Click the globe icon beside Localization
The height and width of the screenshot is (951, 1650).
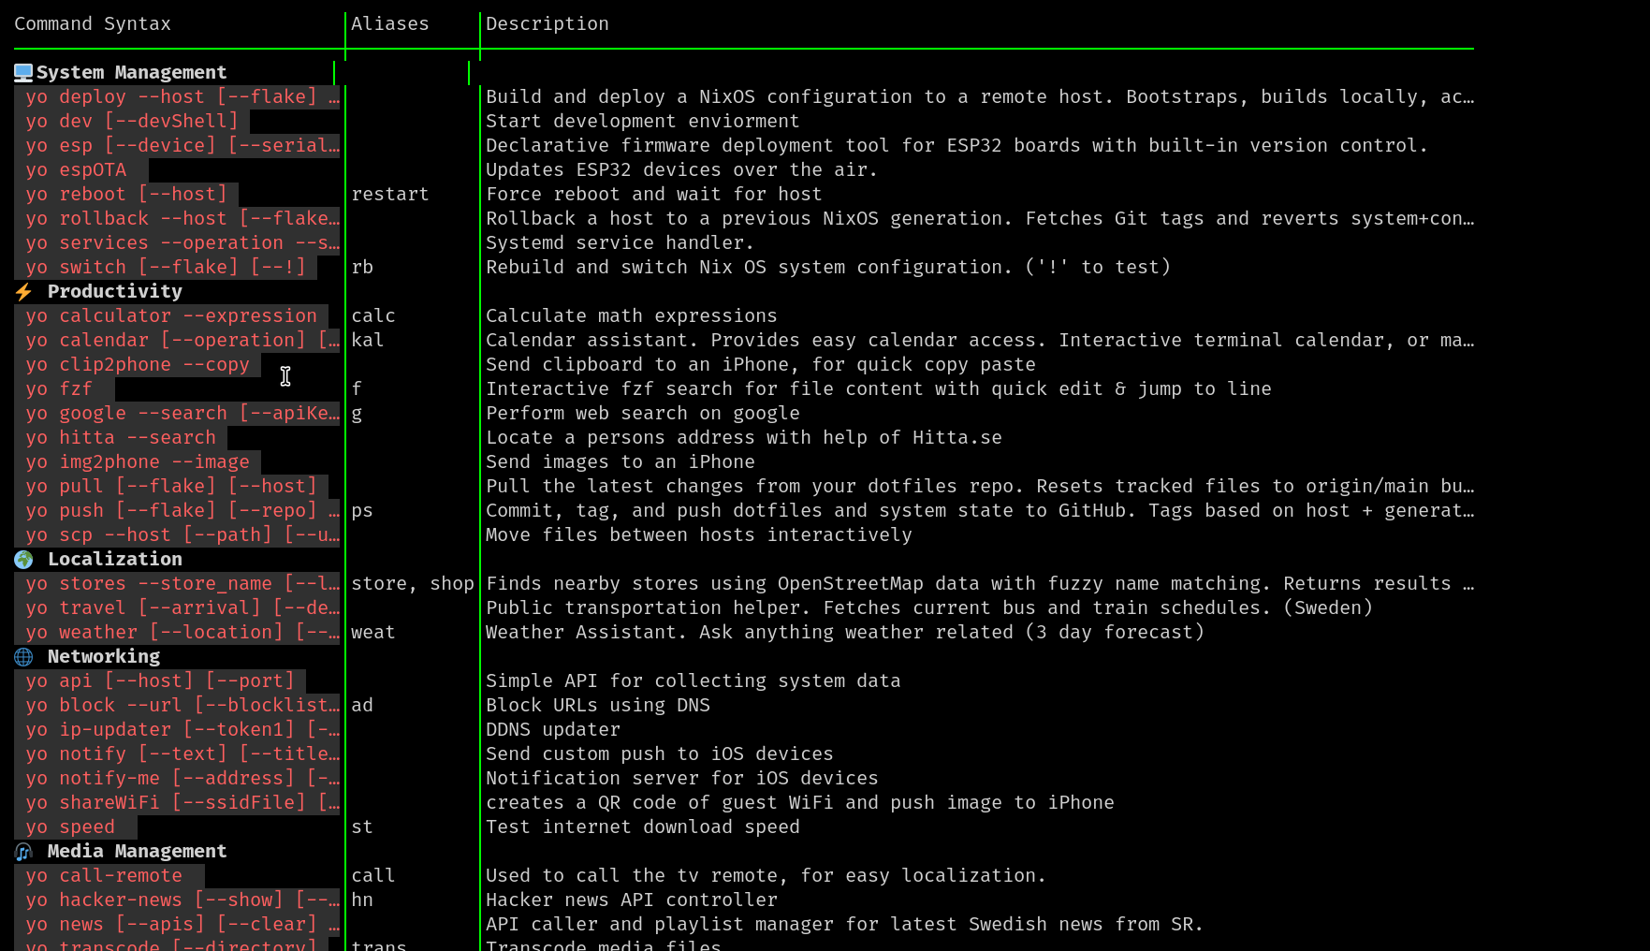tap(23, 560)
